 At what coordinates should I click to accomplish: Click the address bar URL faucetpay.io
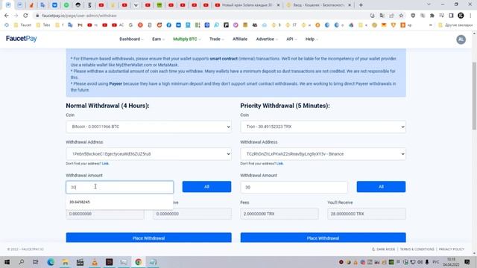[80, 16]
